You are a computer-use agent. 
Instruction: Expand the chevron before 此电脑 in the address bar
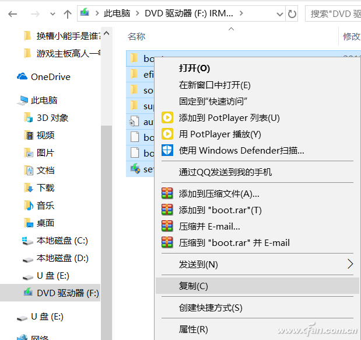click(x=97, y=13)
